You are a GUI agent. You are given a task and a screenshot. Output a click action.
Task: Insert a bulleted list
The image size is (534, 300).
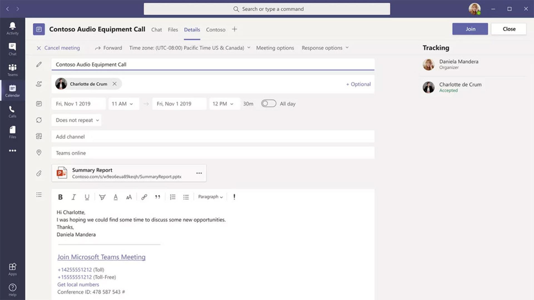[x=186, y=197]
